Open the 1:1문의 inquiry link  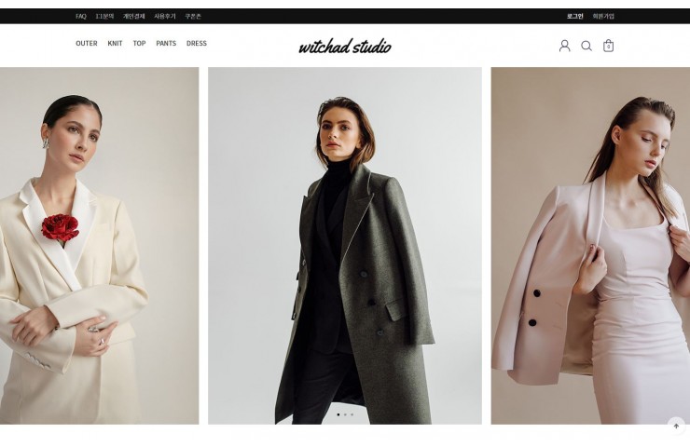(x=104, y=16)
